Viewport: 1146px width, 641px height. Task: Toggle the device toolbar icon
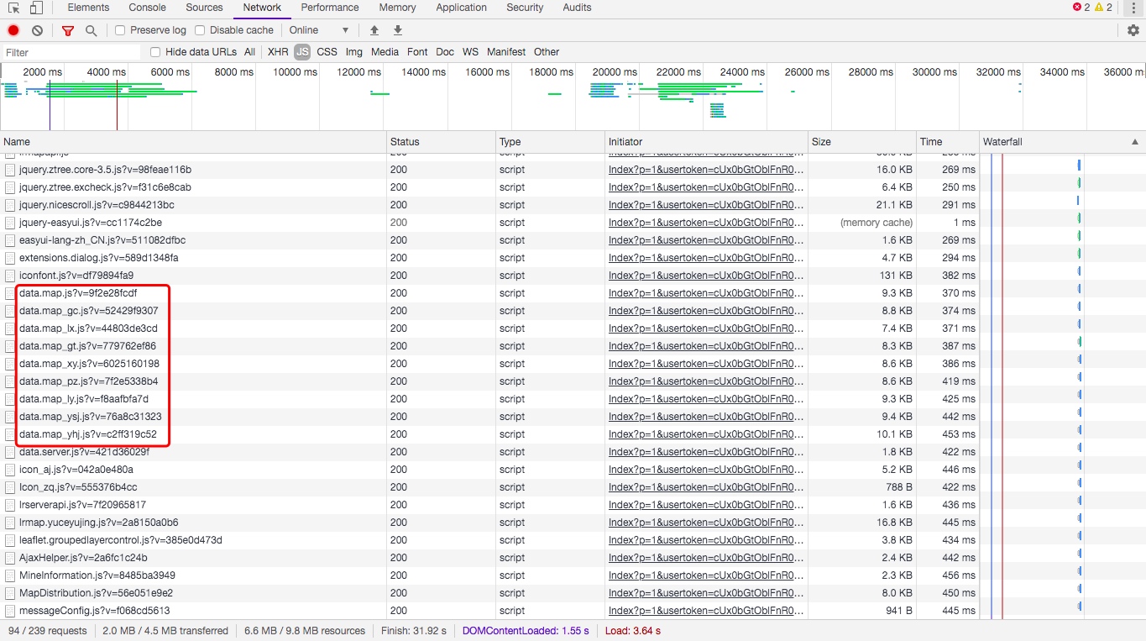pos(36,8)
